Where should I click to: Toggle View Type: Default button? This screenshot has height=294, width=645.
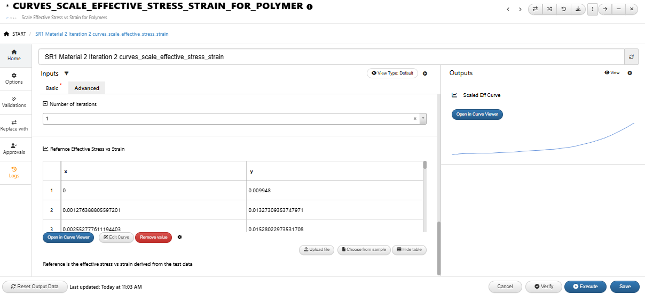click(392, 73)
